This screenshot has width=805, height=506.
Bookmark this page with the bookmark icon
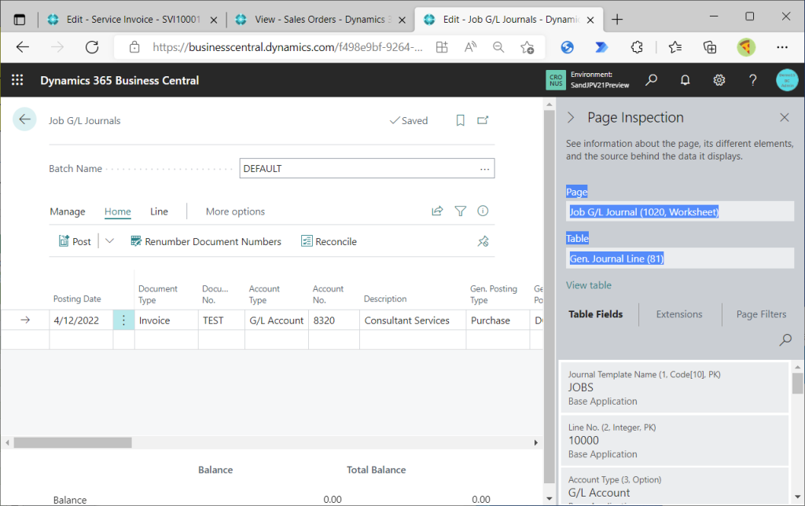[x=461, y=120]
